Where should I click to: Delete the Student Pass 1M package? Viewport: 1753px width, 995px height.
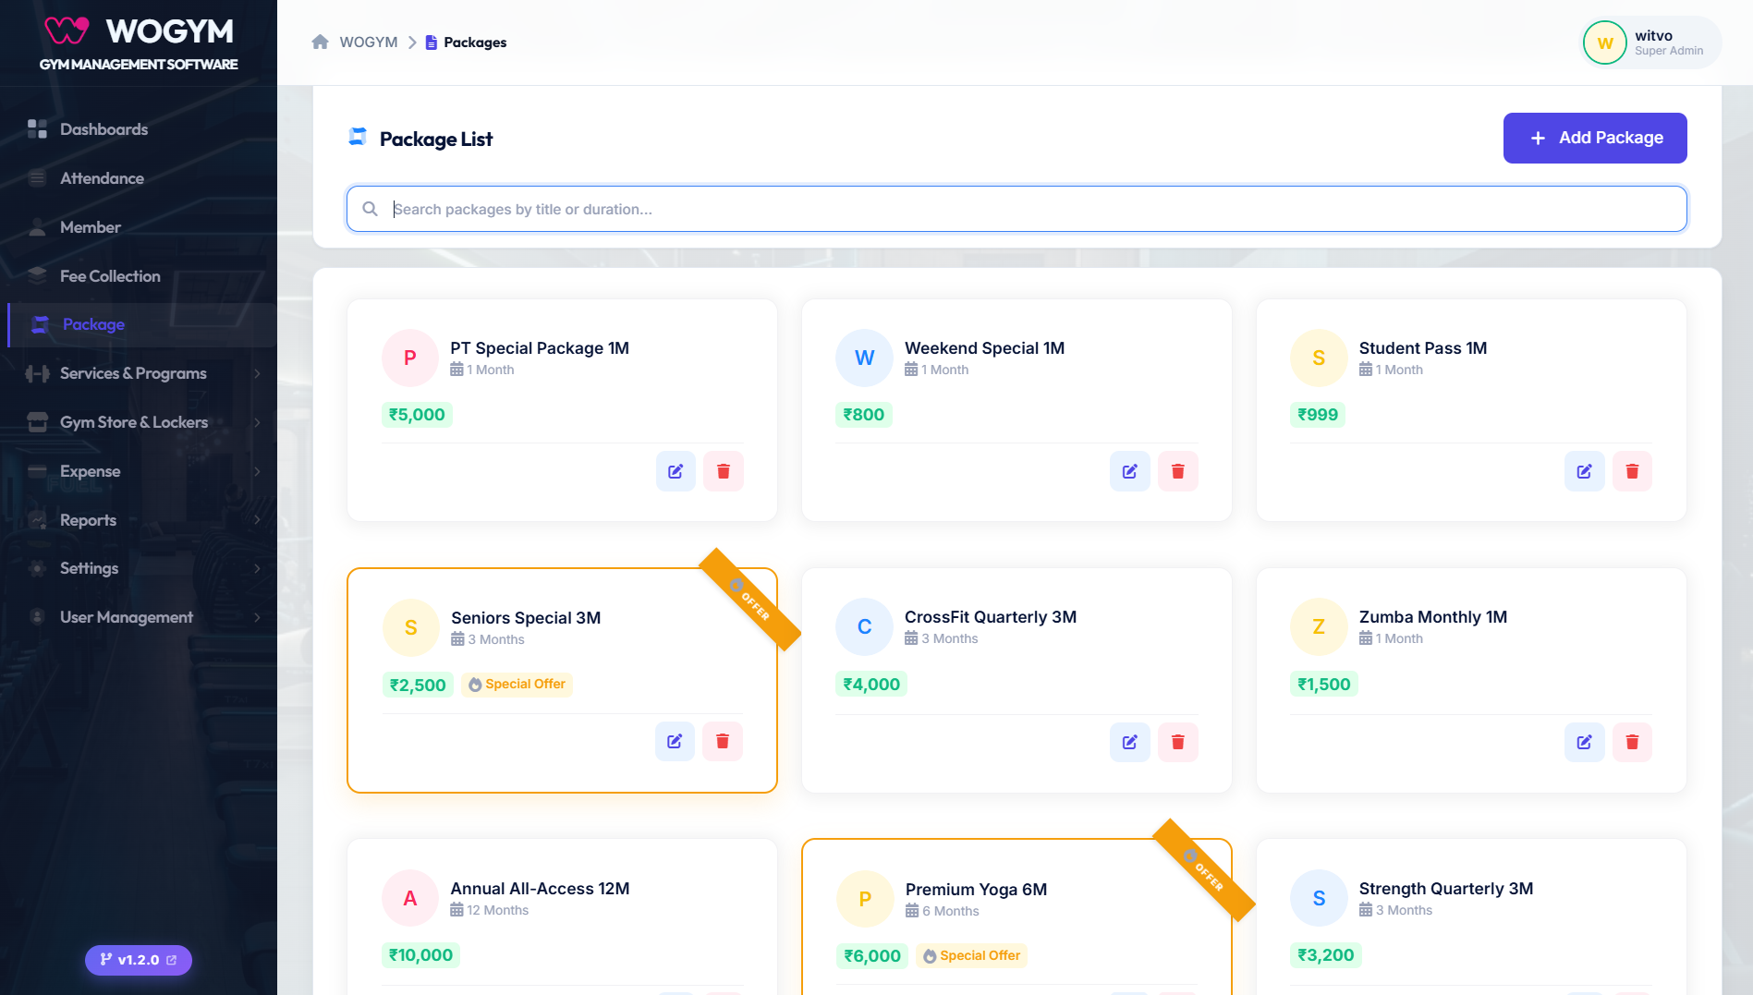1633,471
